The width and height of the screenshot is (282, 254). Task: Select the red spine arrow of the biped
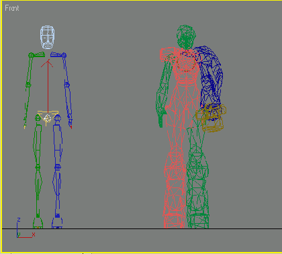coord(48,86)
